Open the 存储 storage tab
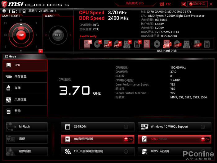This screenshot has width=217, height=163. click(25, 88)
